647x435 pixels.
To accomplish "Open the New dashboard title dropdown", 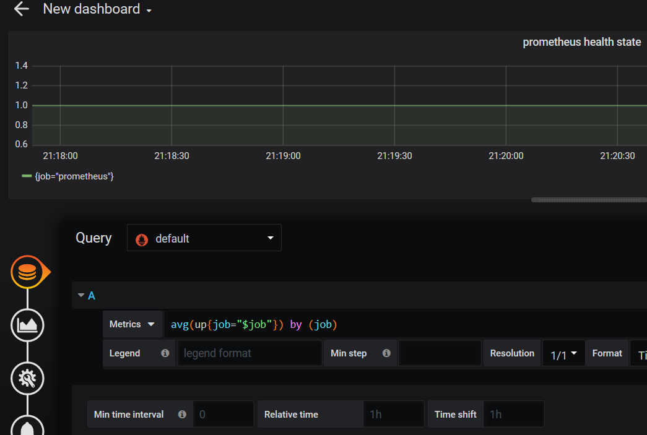I will pyautogui.click(x=97, y=9).
